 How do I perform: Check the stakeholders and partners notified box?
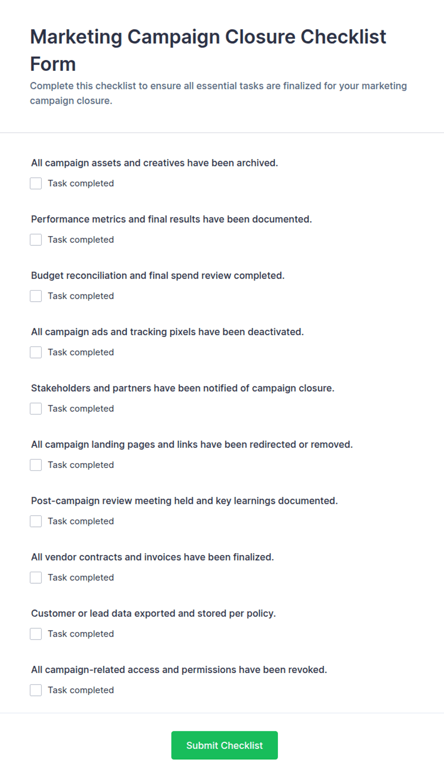point(36,409)
